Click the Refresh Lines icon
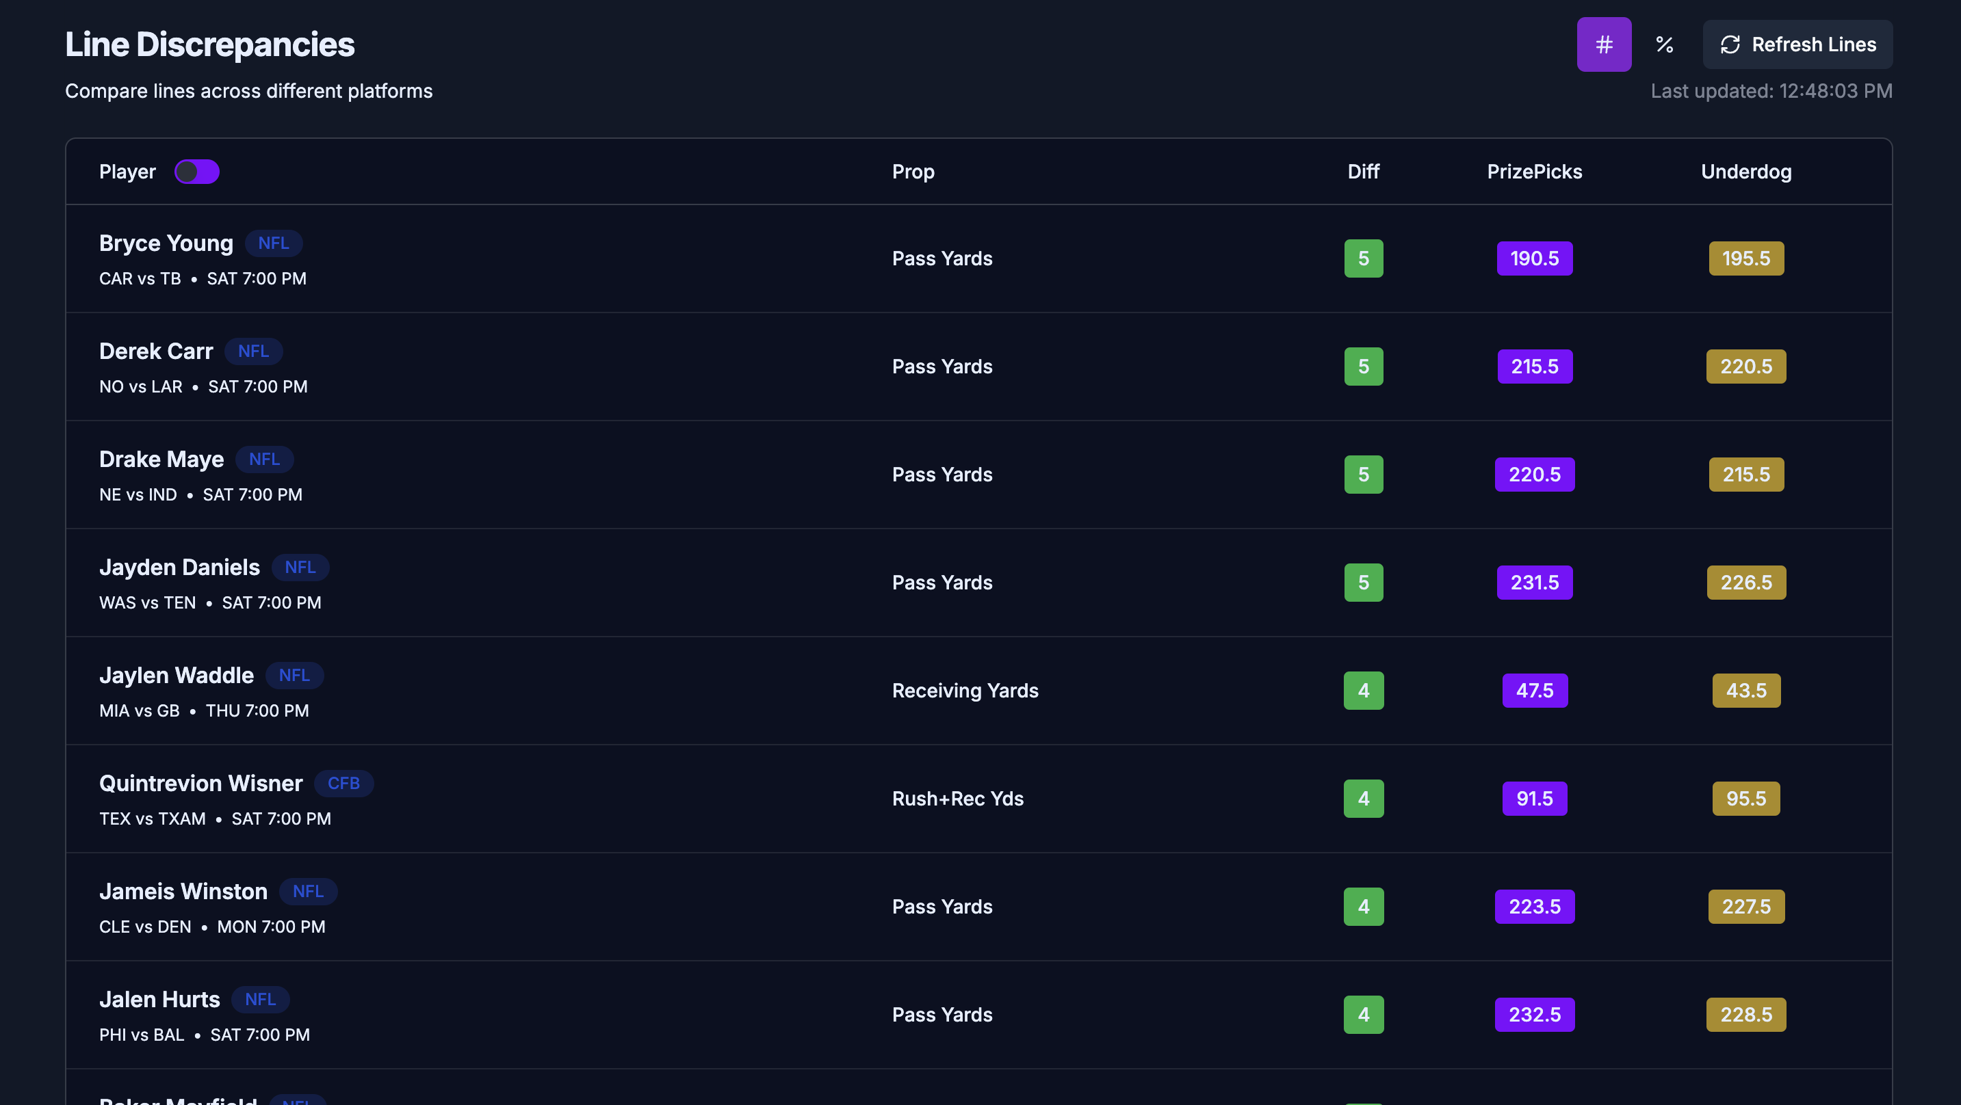This screenshot has width=1961, height=1105. (1730, 44)
